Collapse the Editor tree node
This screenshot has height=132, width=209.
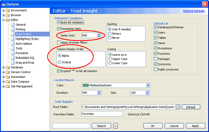point(4,20)
